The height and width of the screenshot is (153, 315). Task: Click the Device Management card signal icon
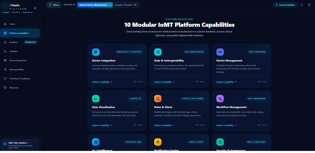click(x=220, y=52)
